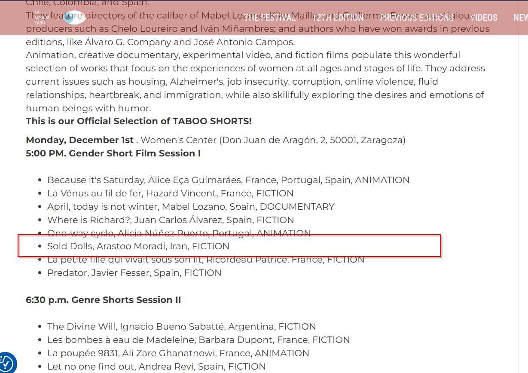Open PREVIOUS EDITIONS in the navigation bar
528x373 pixels.
[x=417, y=18]
